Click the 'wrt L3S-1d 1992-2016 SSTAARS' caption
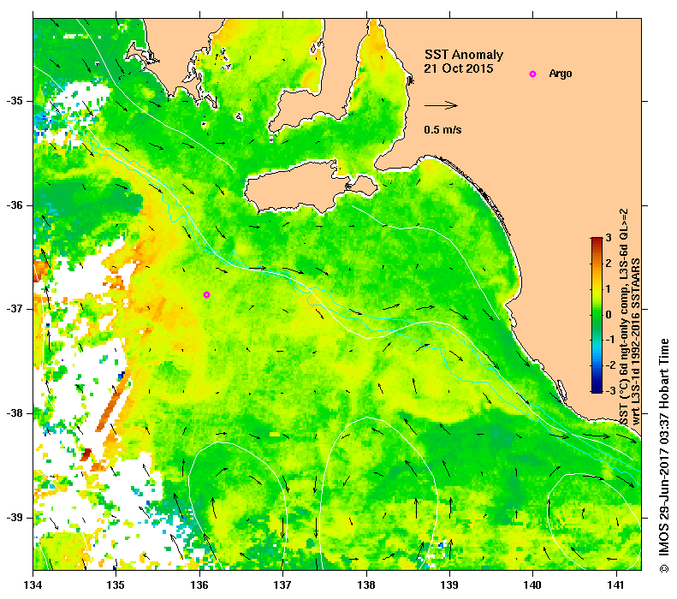Screen dimensions: 677x599 pyautogui.click(x=636, y=341)
